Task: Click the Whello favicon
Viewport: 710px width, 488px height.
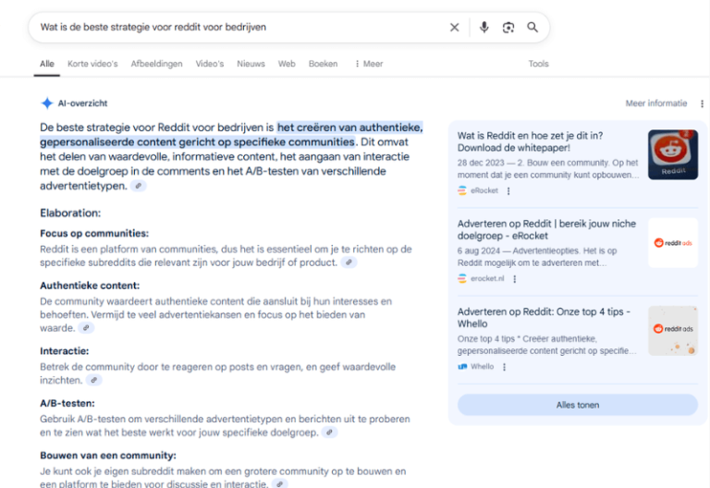Action: tap(462, 366)
